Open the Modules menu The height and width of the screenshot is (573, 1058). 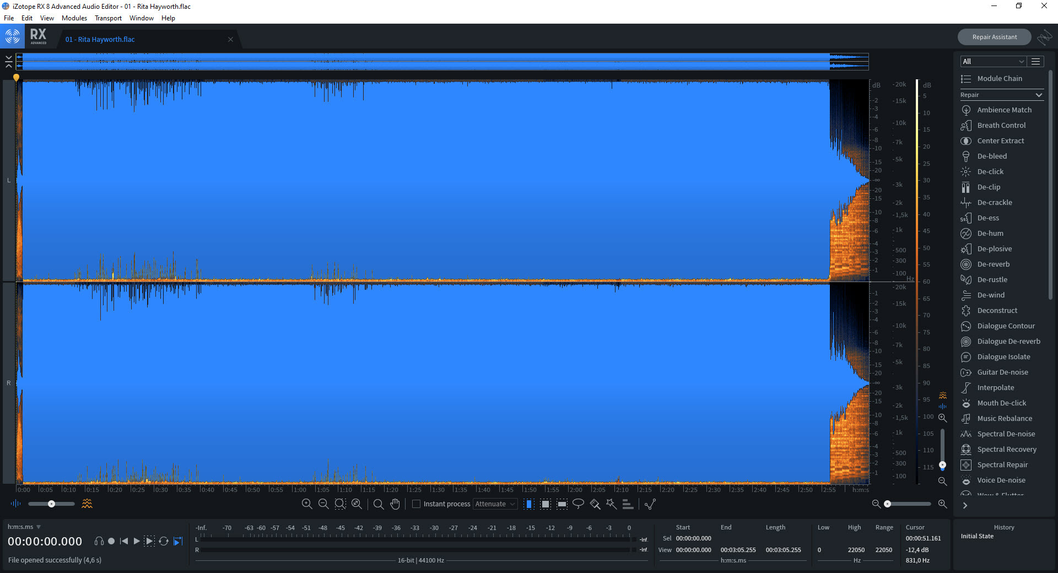(74, 18)
